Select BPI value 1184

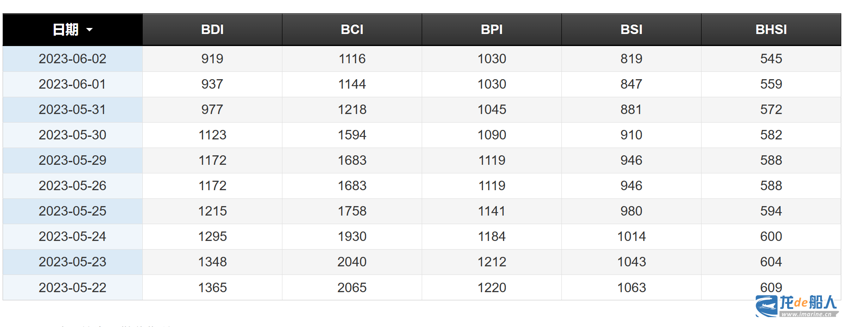[492, 236]
